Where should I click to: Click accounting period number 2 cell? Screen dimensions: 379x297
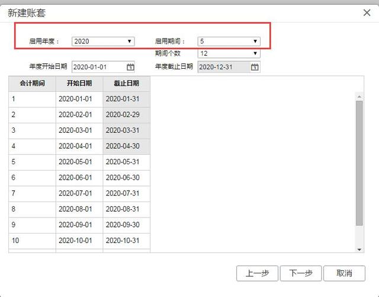pos(32,115)
